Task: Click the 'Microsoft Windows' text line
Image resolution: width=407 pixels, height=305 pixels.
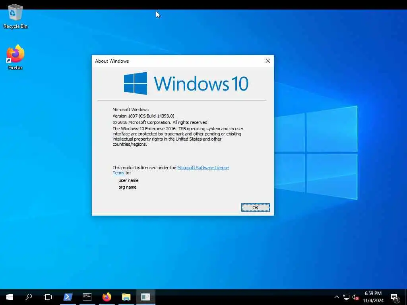Action: (x=130, y=110)
